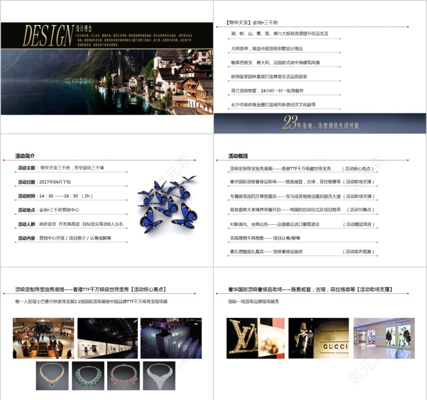Click the 顶级定制珠宝独秀湖湘 slide title

[x=91, y=290]
